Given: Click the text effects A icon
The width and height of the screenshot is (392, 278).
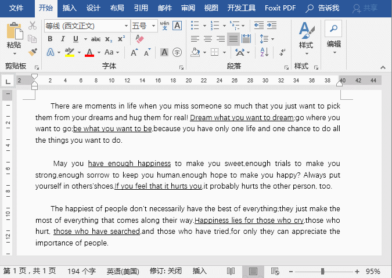Looking at the screenshot, I should [51, 52].
